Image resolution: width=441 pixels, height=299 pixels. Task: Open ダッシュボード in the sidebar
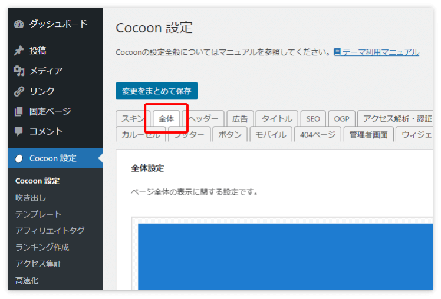[55, 24]
